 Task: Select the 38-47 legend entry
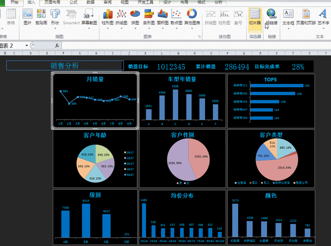[129, 164]
